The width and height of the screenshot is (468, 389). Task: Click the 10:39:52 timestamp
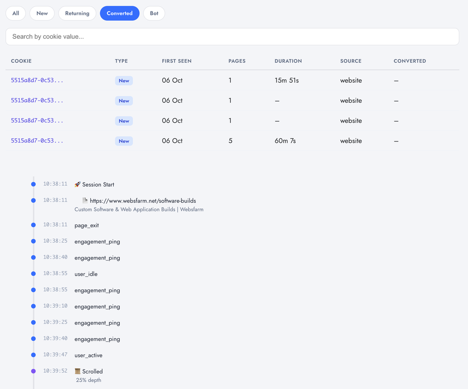click(x=55, y=371)
